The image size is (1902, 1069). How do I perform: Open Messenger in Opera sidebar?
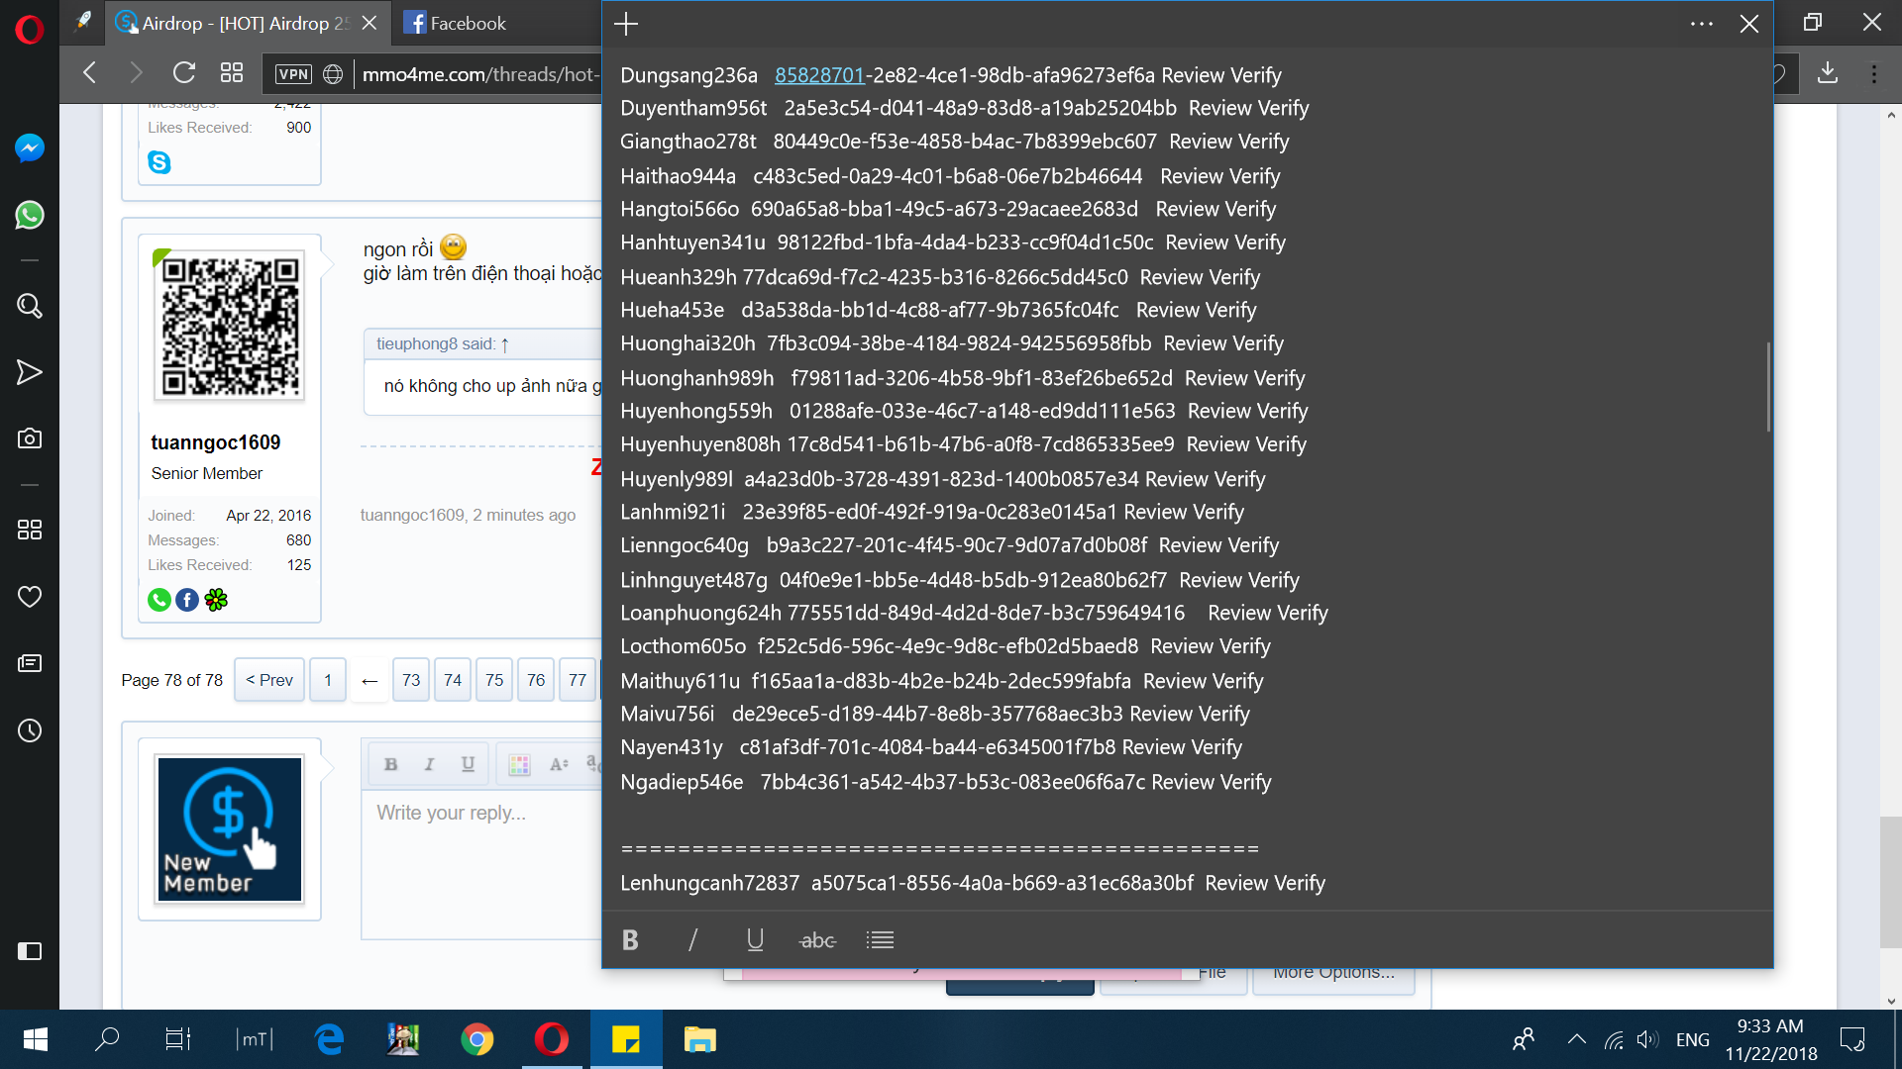30,148
